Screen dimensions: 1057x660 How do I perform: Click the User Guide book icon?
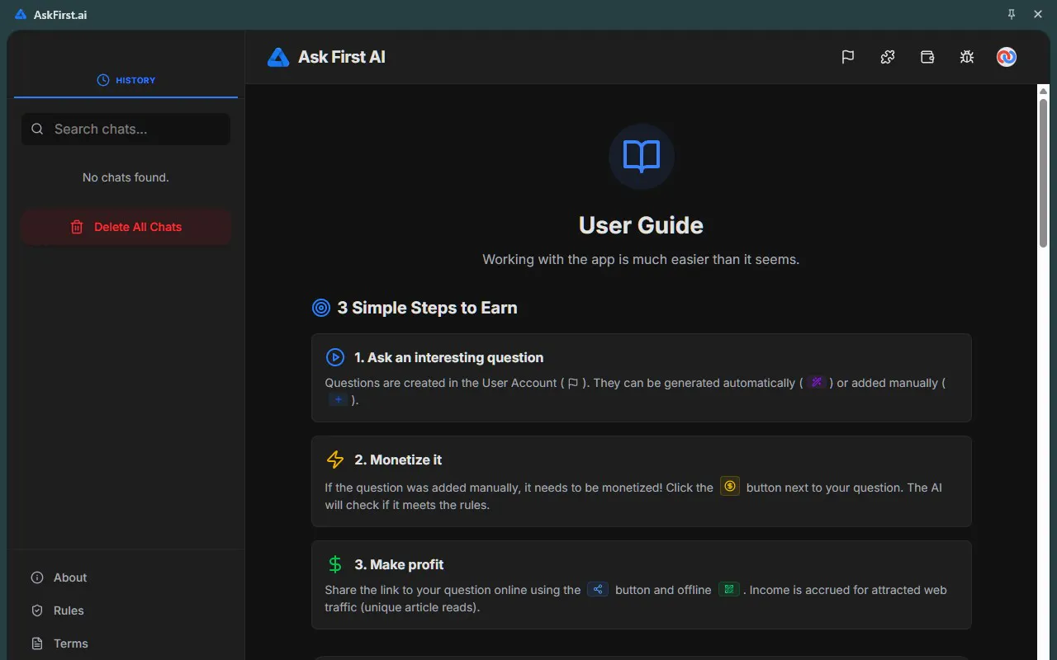coord(642,157)
